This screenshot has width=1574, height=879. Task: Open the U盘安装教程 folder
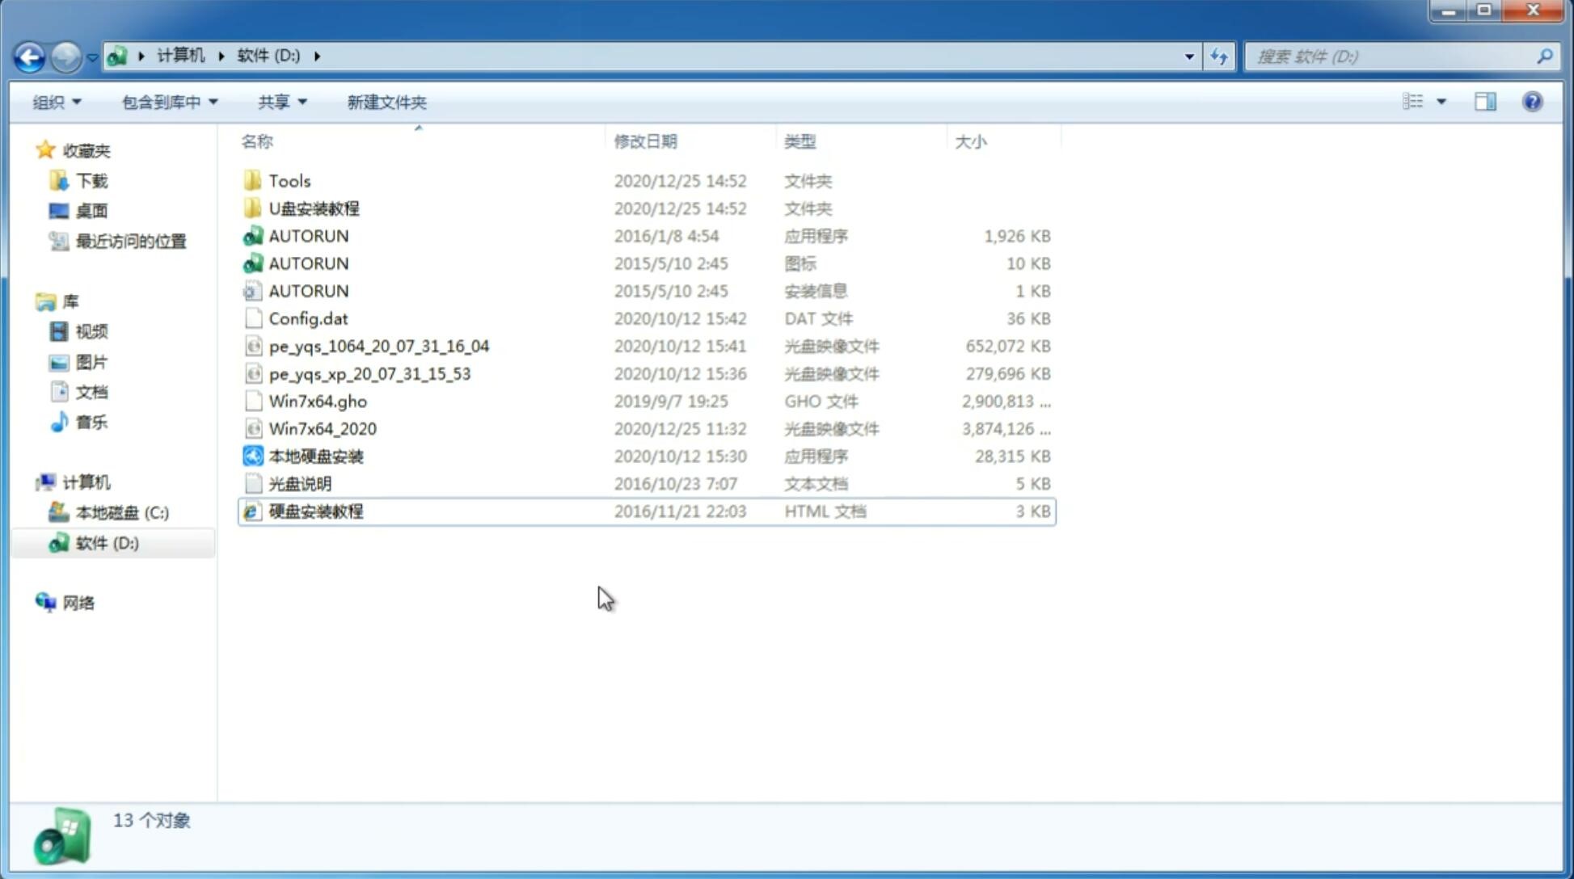click(314, 208)
